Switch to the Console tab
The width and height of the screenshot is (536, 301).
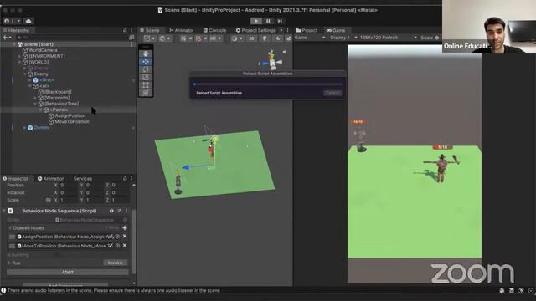coord(214,30)
